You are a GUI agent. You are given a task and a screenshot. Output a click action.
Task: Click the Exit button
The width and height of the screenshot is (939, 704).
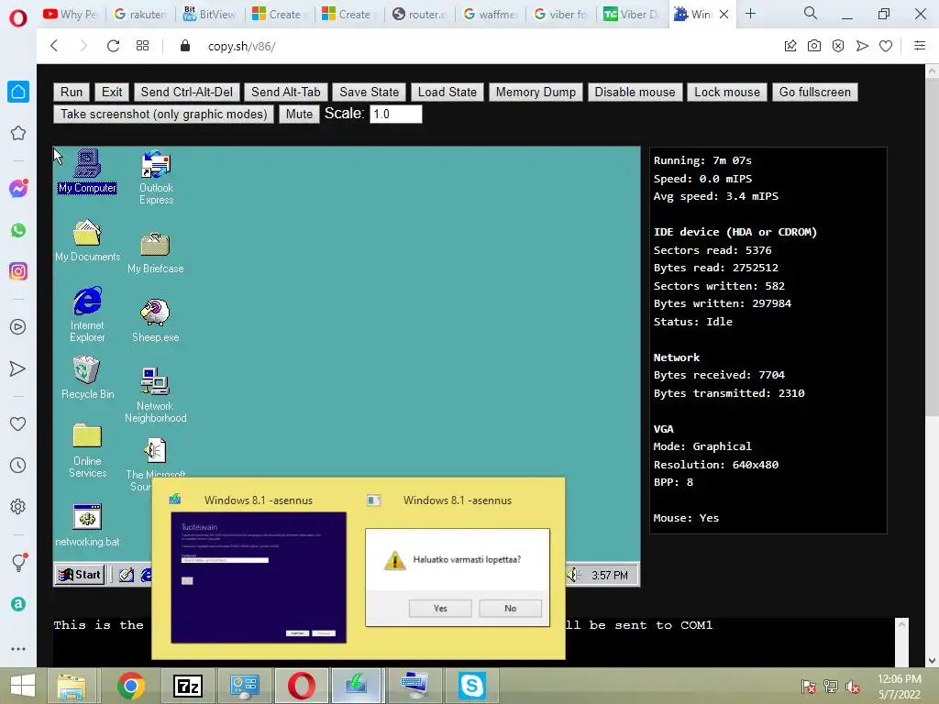[x=112, y=93]
